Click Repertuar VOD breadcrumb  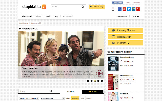click(x=36, y=23)
